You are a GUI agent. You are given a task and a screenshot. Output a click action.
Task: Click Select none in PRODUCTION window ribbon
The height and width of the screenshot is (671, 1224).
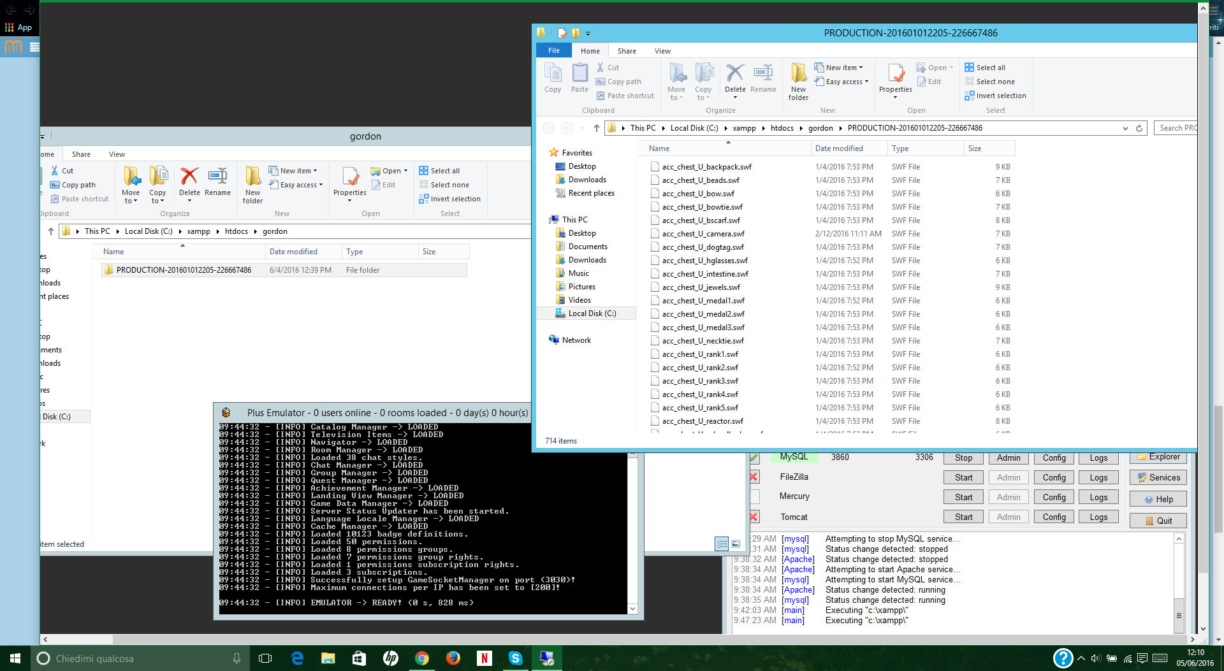(x=989, y=82)
